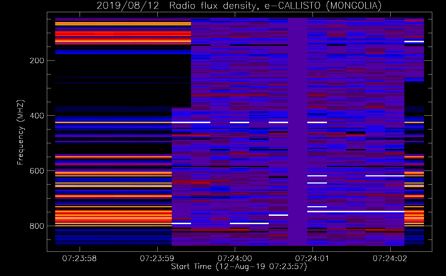The width and height of the screenshot is (446, 276).
Task: Click the plot title "Radio flux density, e-CALLISTO (MONGOLIA)"
Action: click(275, 6)
